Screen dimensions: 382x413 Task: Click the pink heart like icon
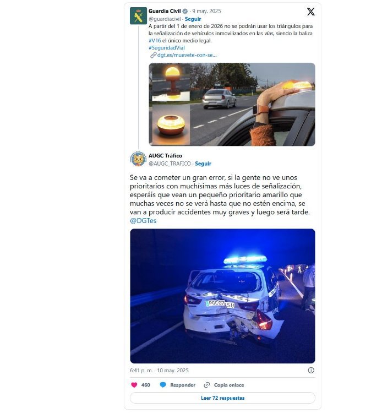pyautogui.click(x=134, y=385)
